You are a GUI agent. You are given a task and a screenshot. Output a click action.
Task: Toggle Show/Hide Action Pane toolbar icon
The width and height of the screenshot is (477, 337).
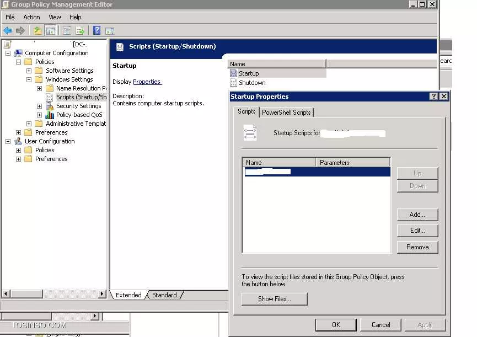pyautogui.click(x=110, y=31)
